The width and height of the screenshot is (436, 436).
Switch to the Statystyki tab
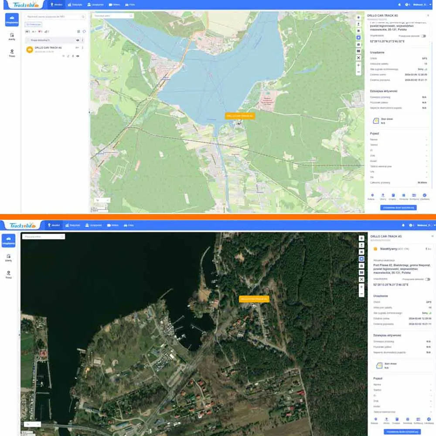click(x=74, y=4)
